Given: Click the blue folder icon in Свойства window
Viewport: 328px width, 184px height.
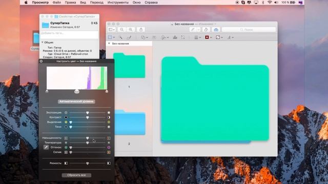Looking at the screenshot, I should click(x=46, y=25).
